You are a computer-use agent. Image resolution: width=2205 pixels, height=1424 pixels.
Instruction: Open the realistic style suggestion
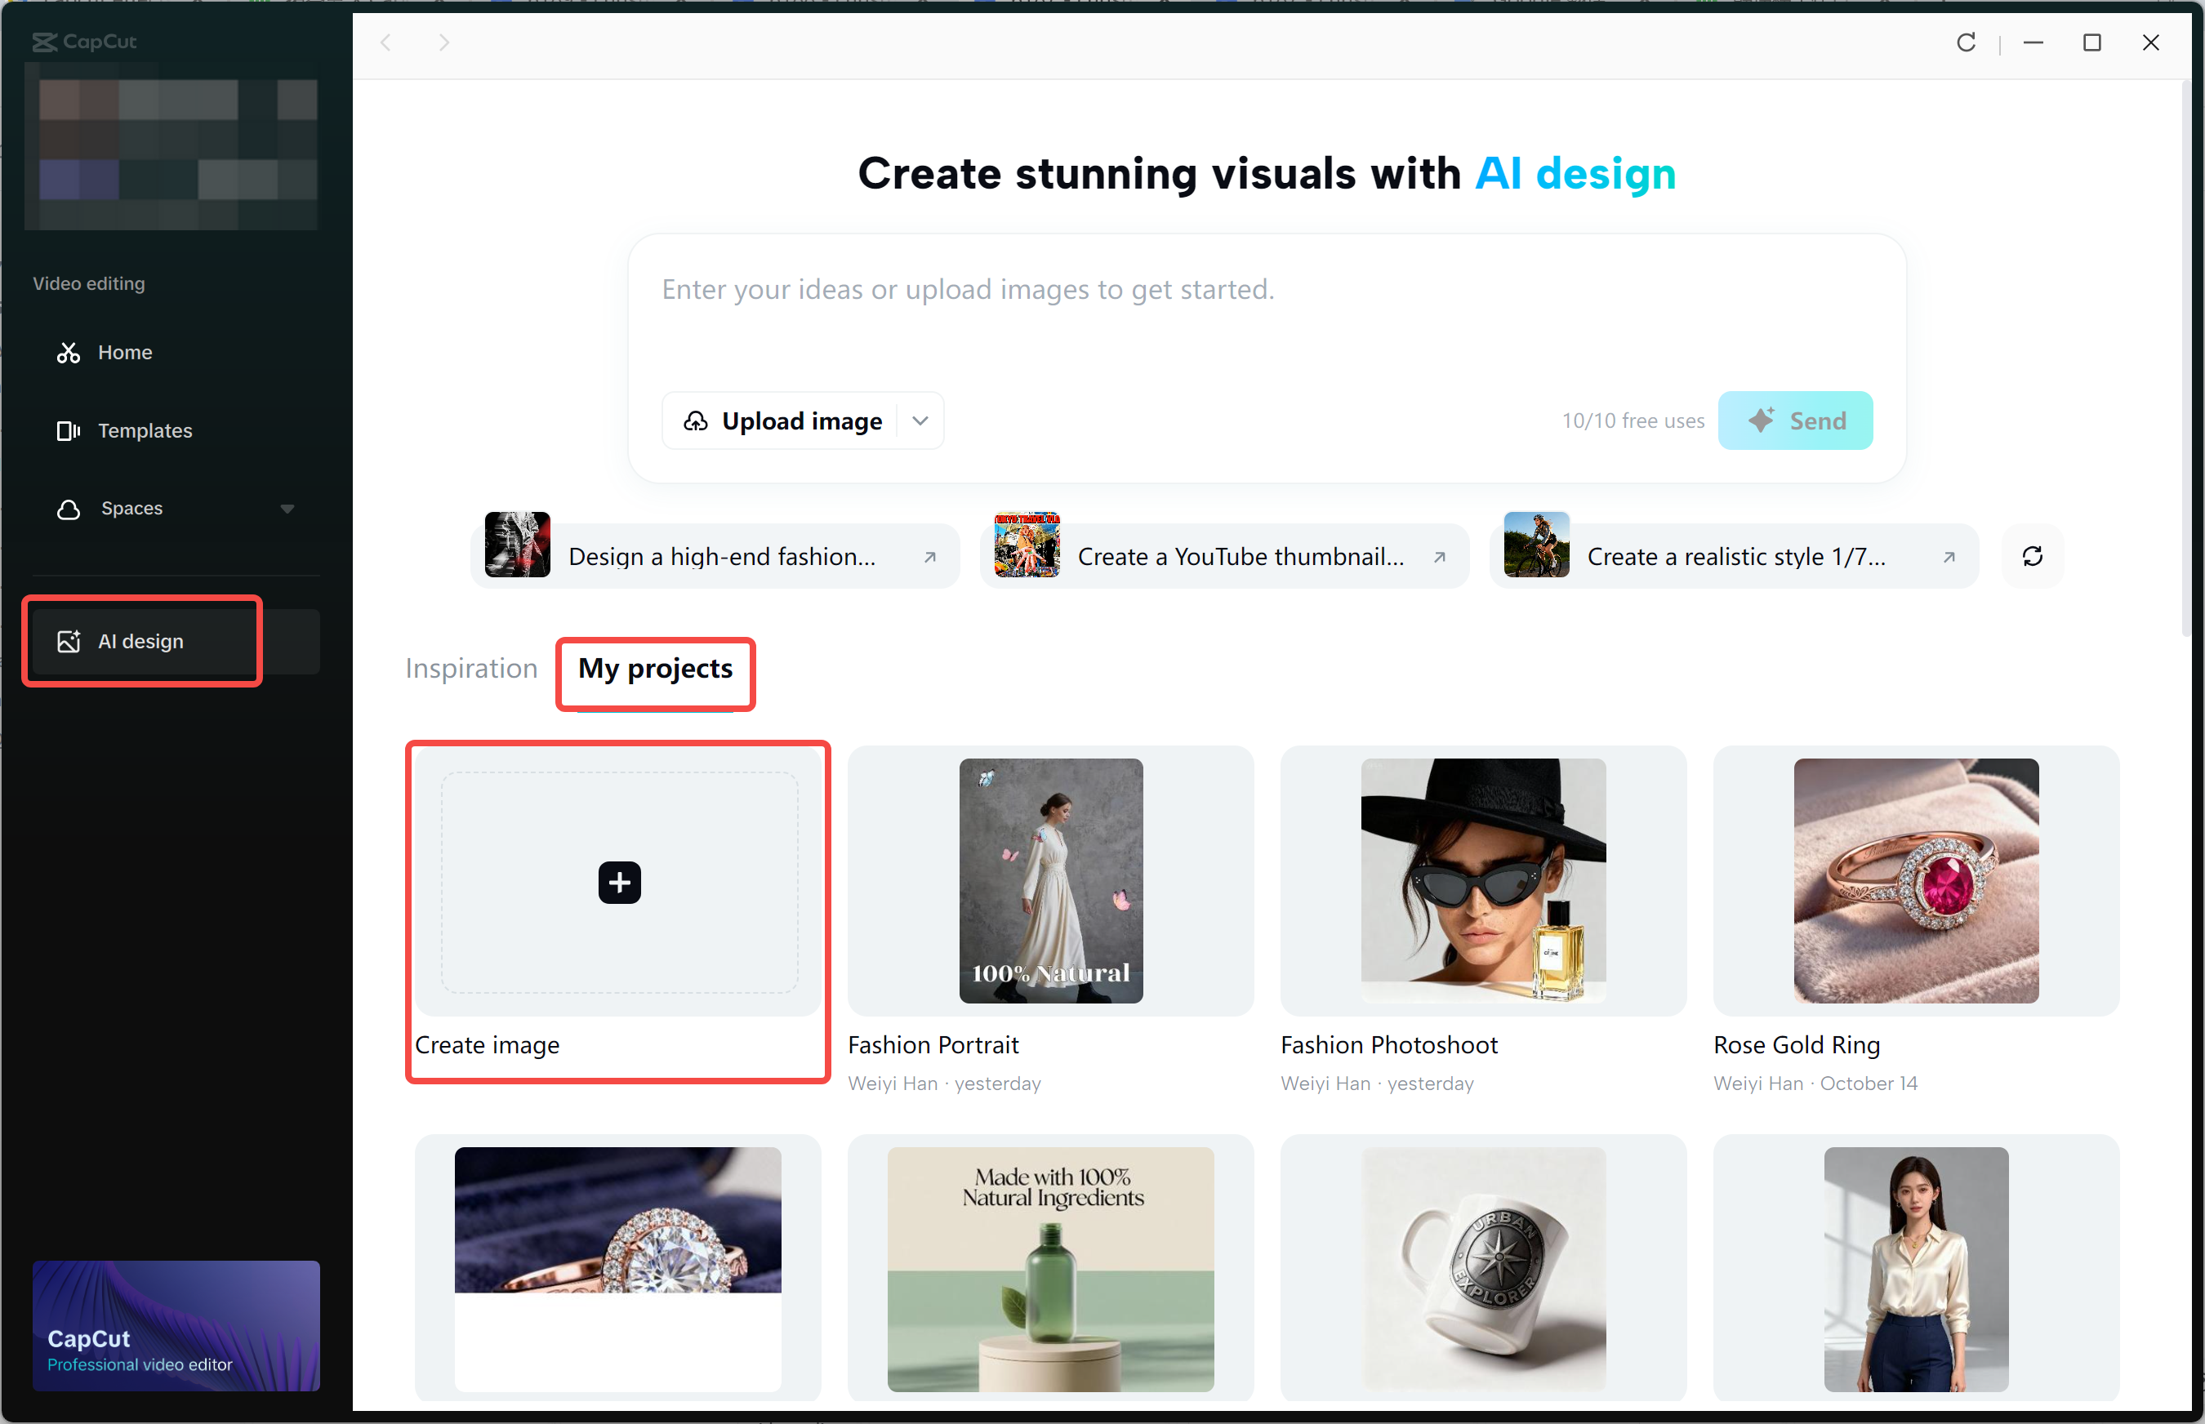click(1733, 556)
